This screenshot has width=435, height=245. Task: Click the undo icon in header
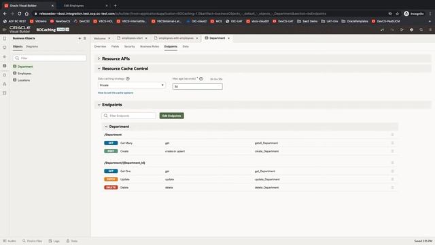click(x=382, y=30)
